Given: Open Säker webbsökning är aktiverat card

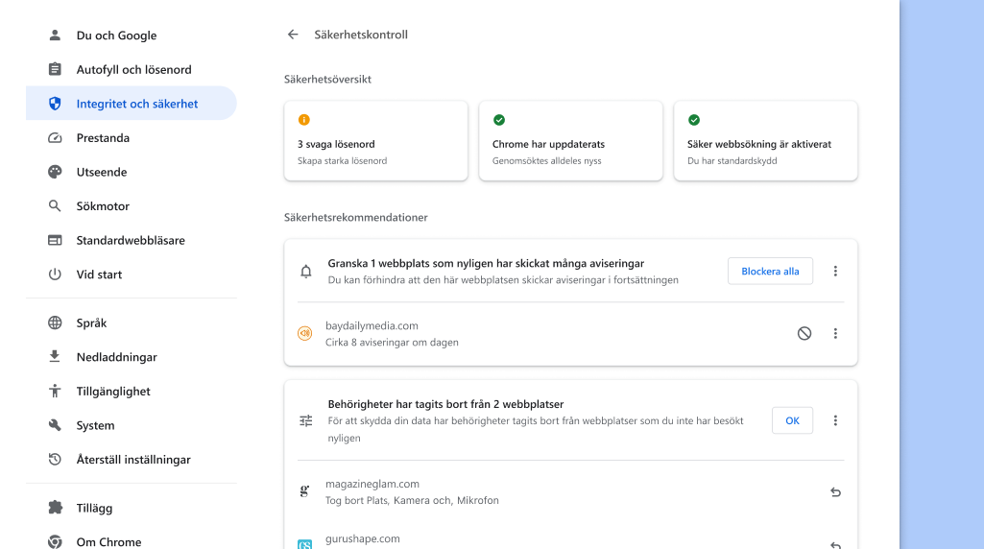Looking at the screenshot, I should pos(766,140).
